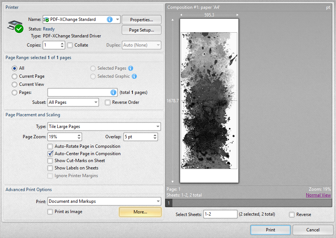
Task: Click the info icon beside the printer name
Action: coord(109,19)
